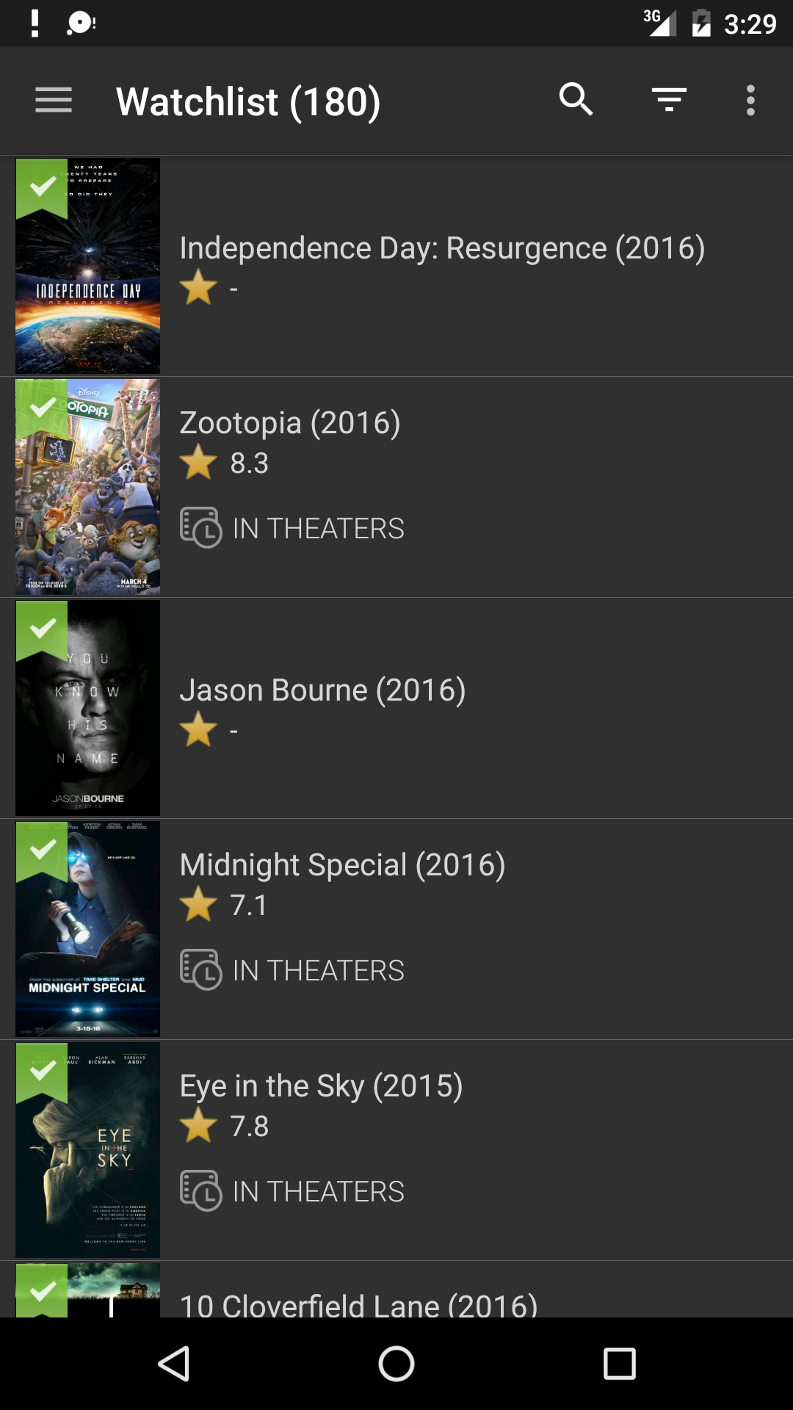
Task: Click the showtimes icon under Midnight Special
Action: point(200,970)
